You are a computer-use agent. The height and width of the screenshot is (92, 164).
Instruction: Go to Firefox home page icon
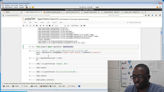[156, 15]
